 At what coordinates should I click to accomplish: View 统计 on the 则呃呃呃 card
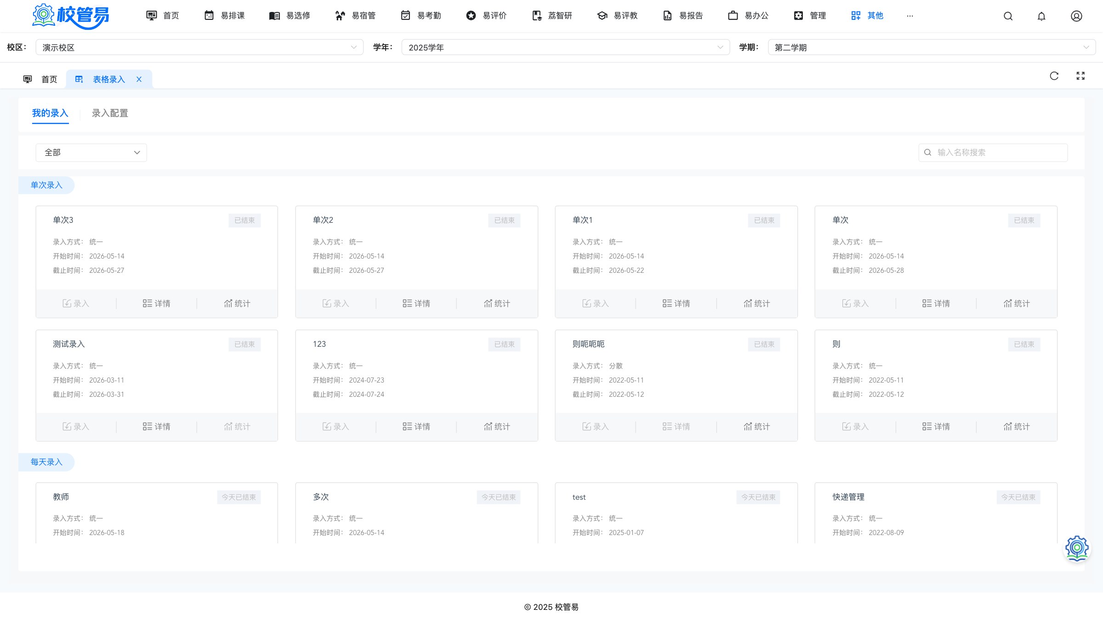(x=756, y=427)
